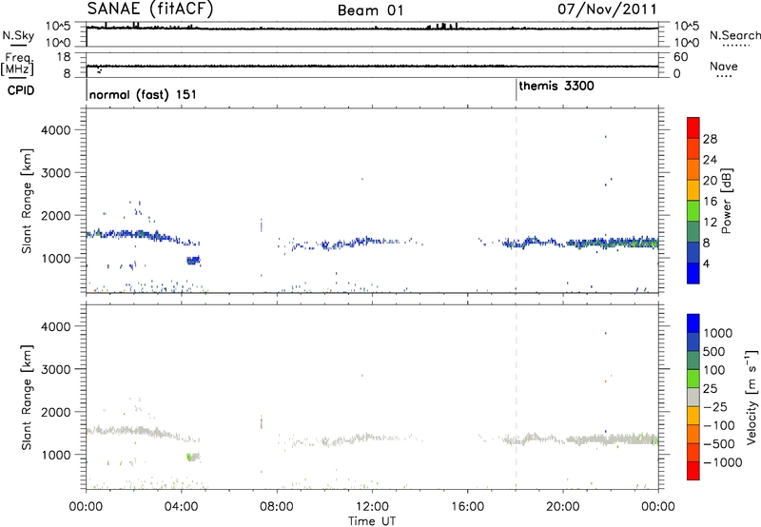Select the Freq. [MHz] axis label
Image resolution: width=761 pixels, height=527 pixels.
(18, 65)
